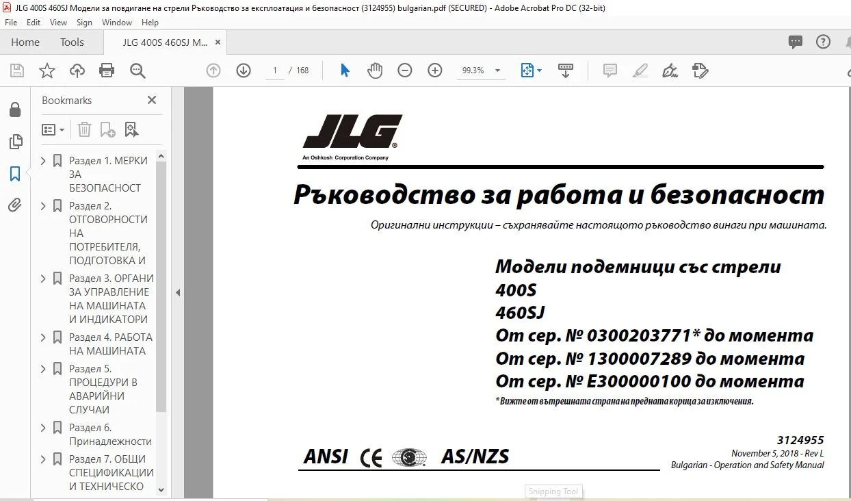This screenshot has height=501, width=851.
Task: Open the Sign menu
Action: [84, 23]
